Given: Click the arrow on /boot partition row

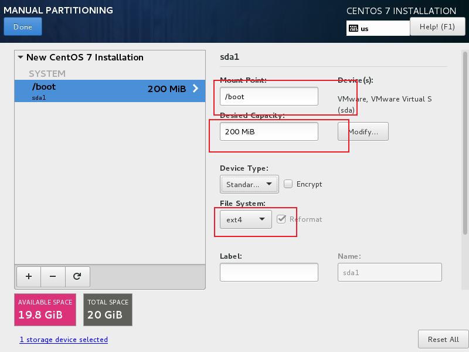Looking at the screenshot, I should tap(196, 89).
